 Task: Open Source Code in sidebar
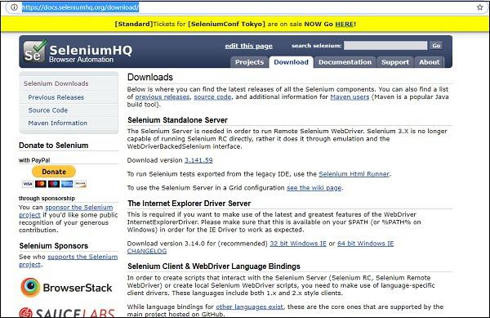(48, 110)
